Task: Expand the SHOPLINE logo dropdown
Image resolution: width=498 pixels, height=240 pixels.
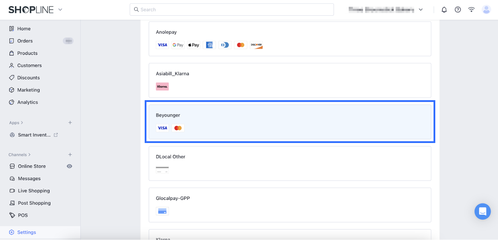Action: click(60, 10)
